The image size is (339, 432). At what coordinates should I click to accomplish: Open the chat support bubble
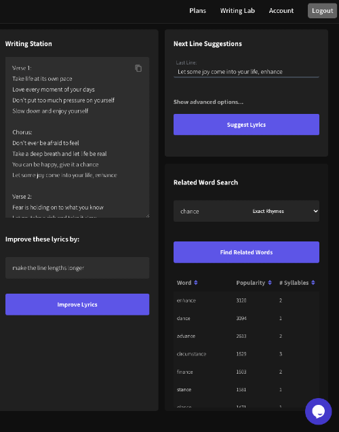[318, 412]
